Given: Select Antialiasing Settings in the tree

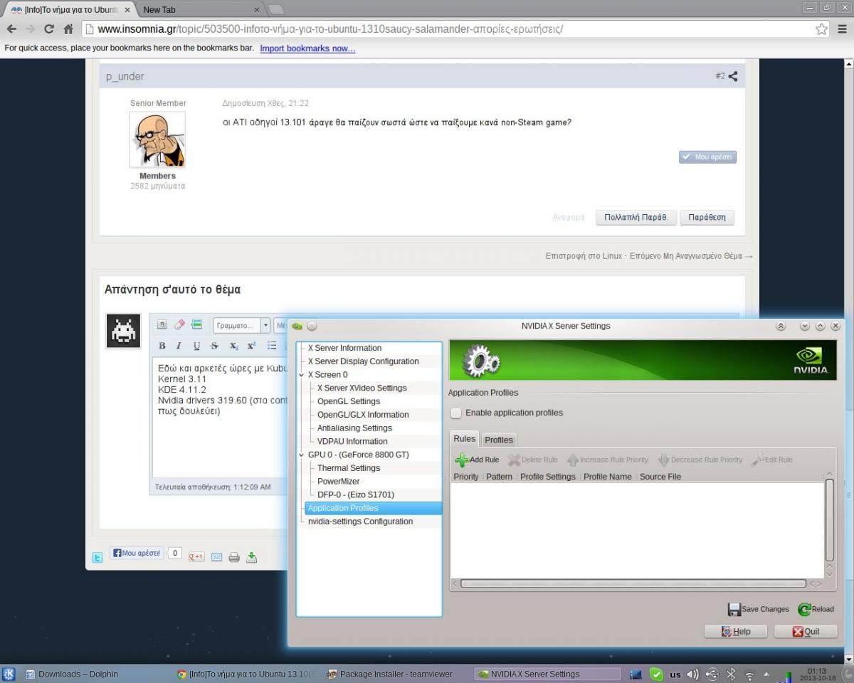Looking at the screenshot, I should 354,428.
